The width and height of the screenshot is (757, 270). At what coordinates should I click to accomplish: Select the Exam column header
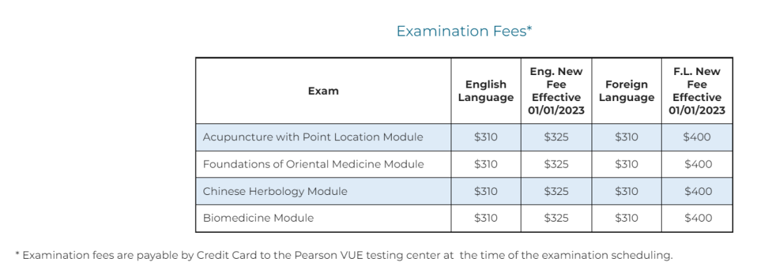point(323,90)
